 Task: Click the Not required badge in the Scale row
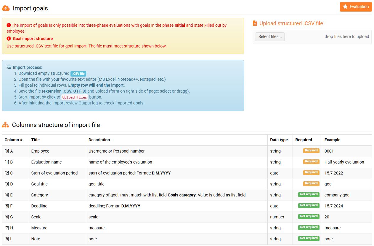tap(309, 216)
